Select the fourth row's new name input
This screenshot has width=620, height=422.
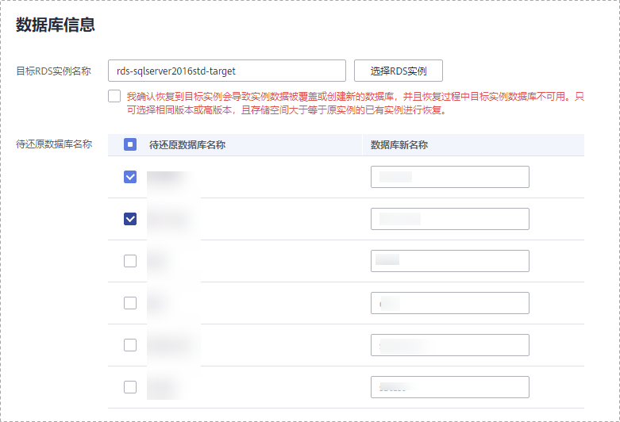click(449, 303)
